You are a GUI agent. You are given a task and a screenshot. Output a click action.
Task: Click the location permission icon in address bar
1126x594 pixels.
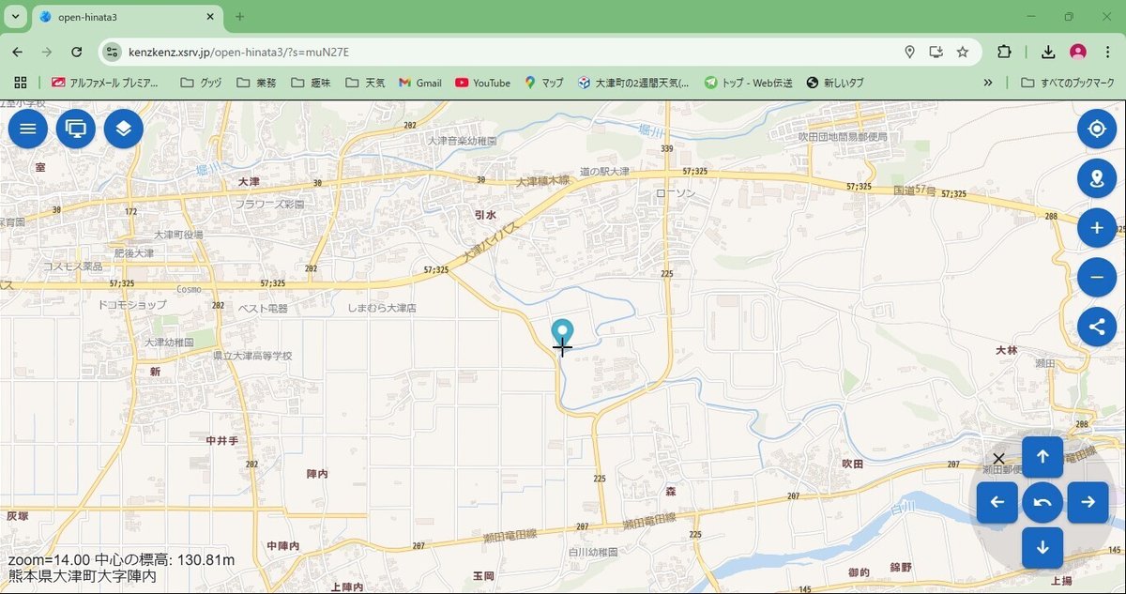pyautogui.click(x=909, y=52)
